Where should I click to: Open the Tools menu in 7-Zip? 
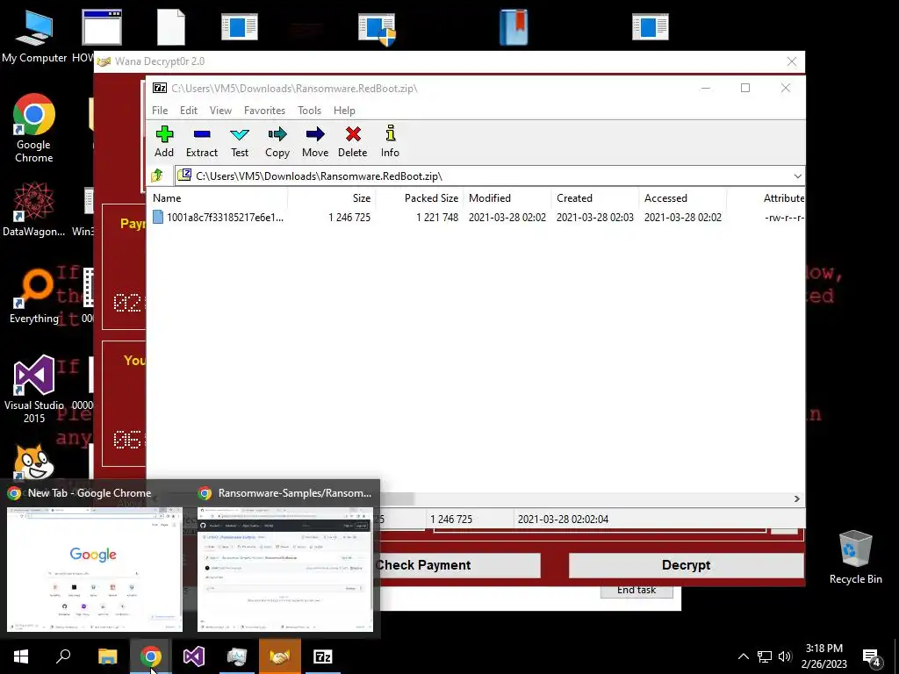click(x=309, y=111)
